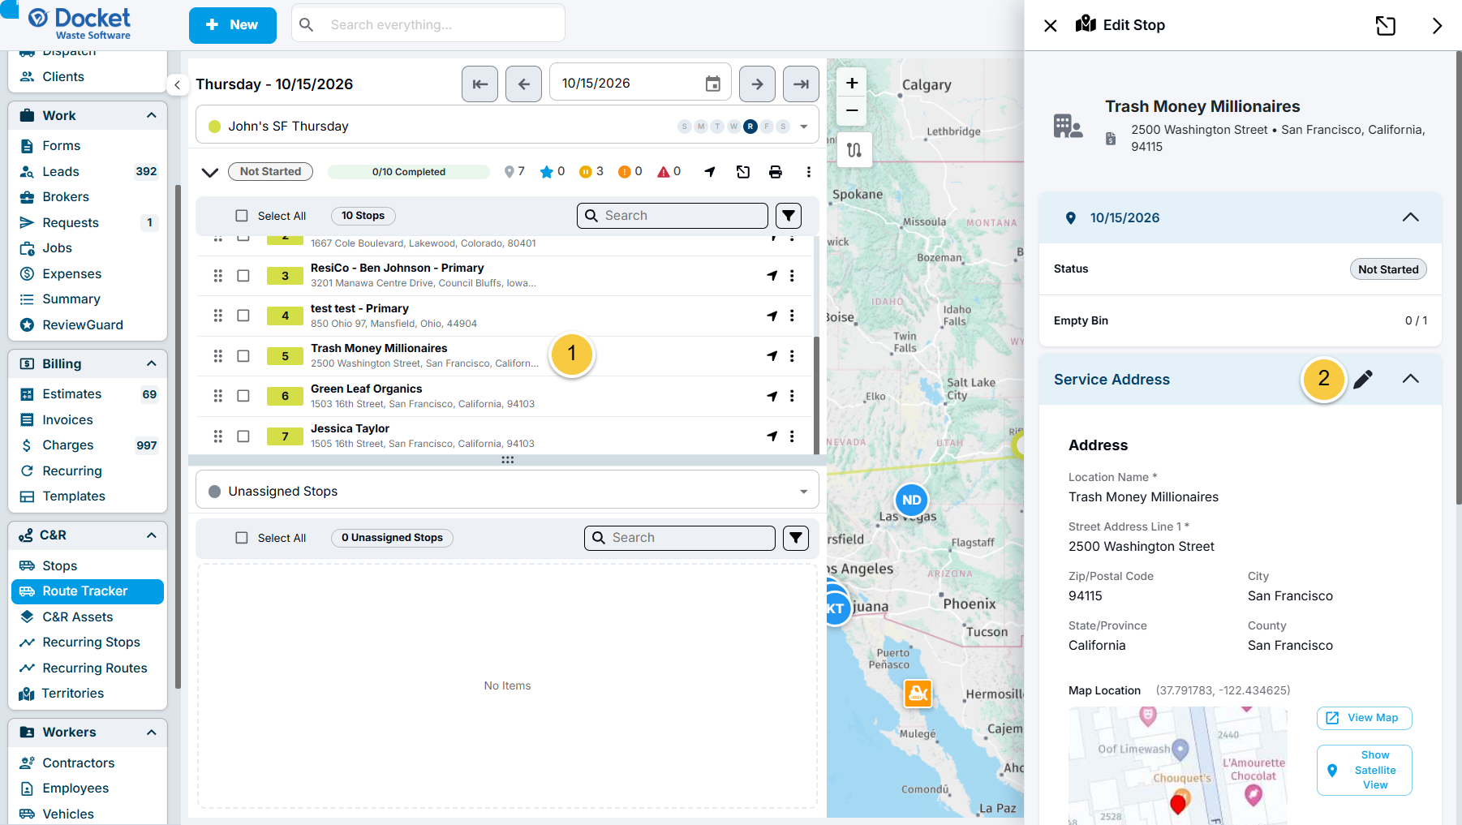Viewport: 1462px width, 825px height.
Task: Click the 10/15/2026 date input field
Action: tap(640, 84)
